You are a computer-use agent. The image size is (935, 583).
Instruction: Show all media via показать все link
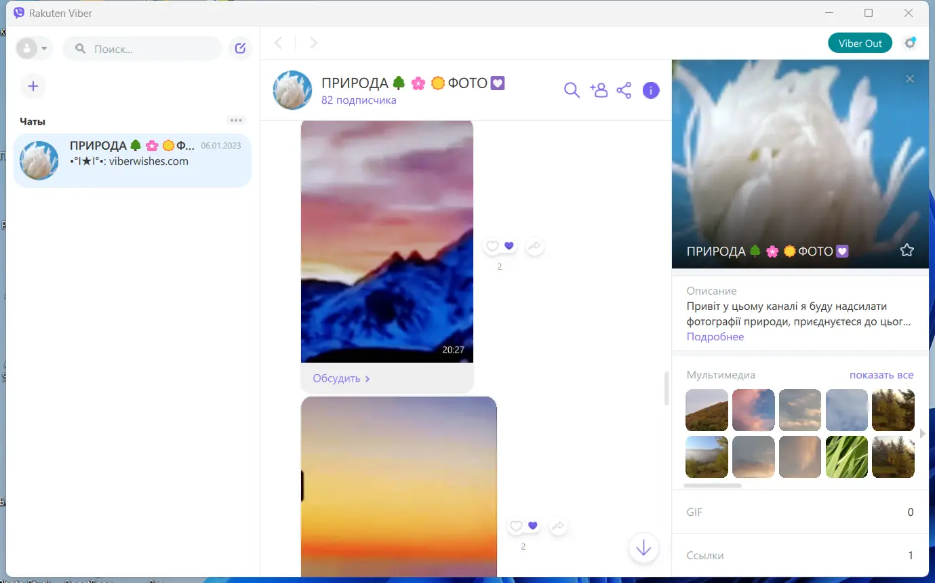[x=880, y=374]
